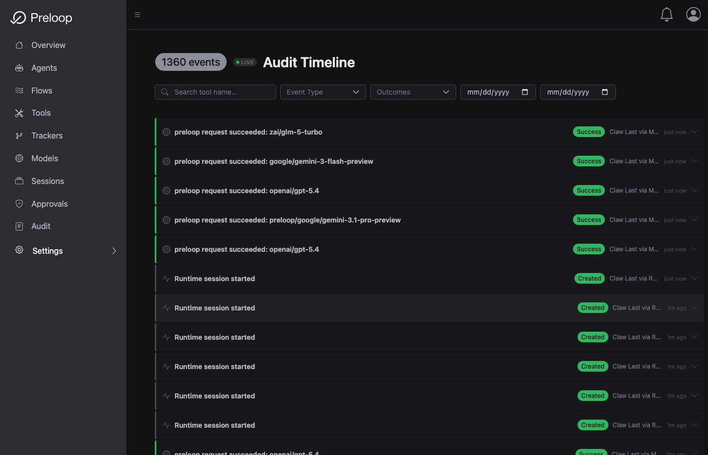The image size is (708, 455).
Task: Click the Trackers branch icon
Action: tap(19, 135)
